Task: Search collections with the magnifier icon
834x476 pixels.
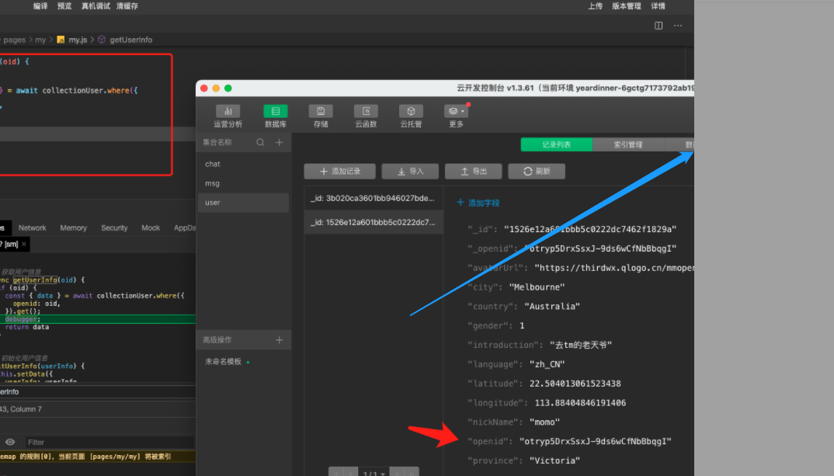Action: (260, 142)
